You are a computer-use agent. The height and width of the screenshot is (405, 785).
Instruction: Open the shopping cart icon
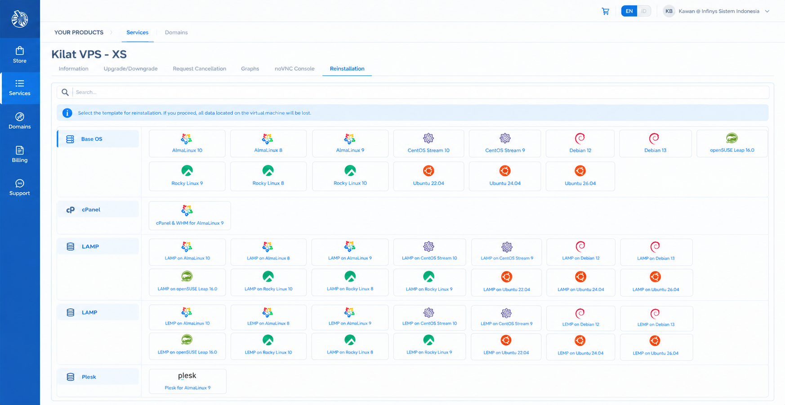click(x=605, y=11)
